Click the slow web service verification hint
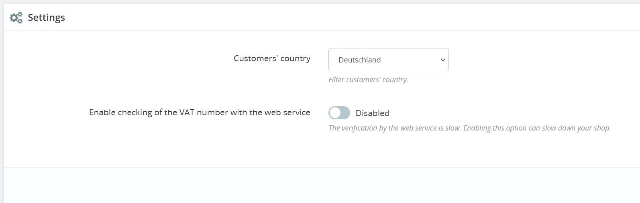 [469, 128]
